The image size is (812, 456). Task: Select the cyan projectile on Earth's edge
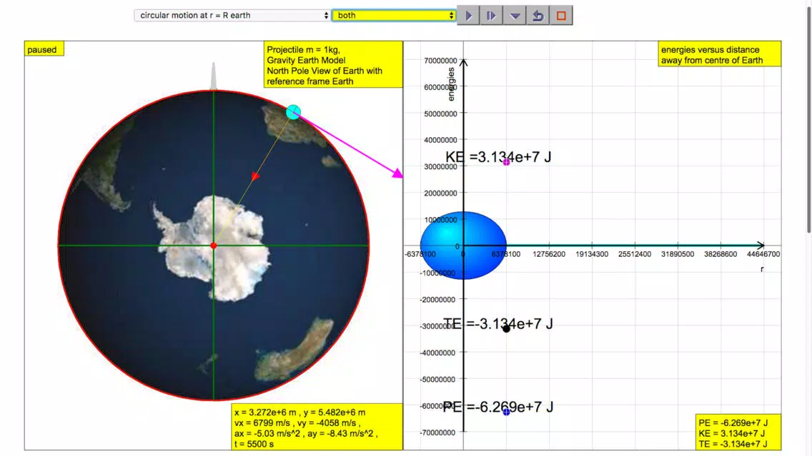tap(293, 111)
